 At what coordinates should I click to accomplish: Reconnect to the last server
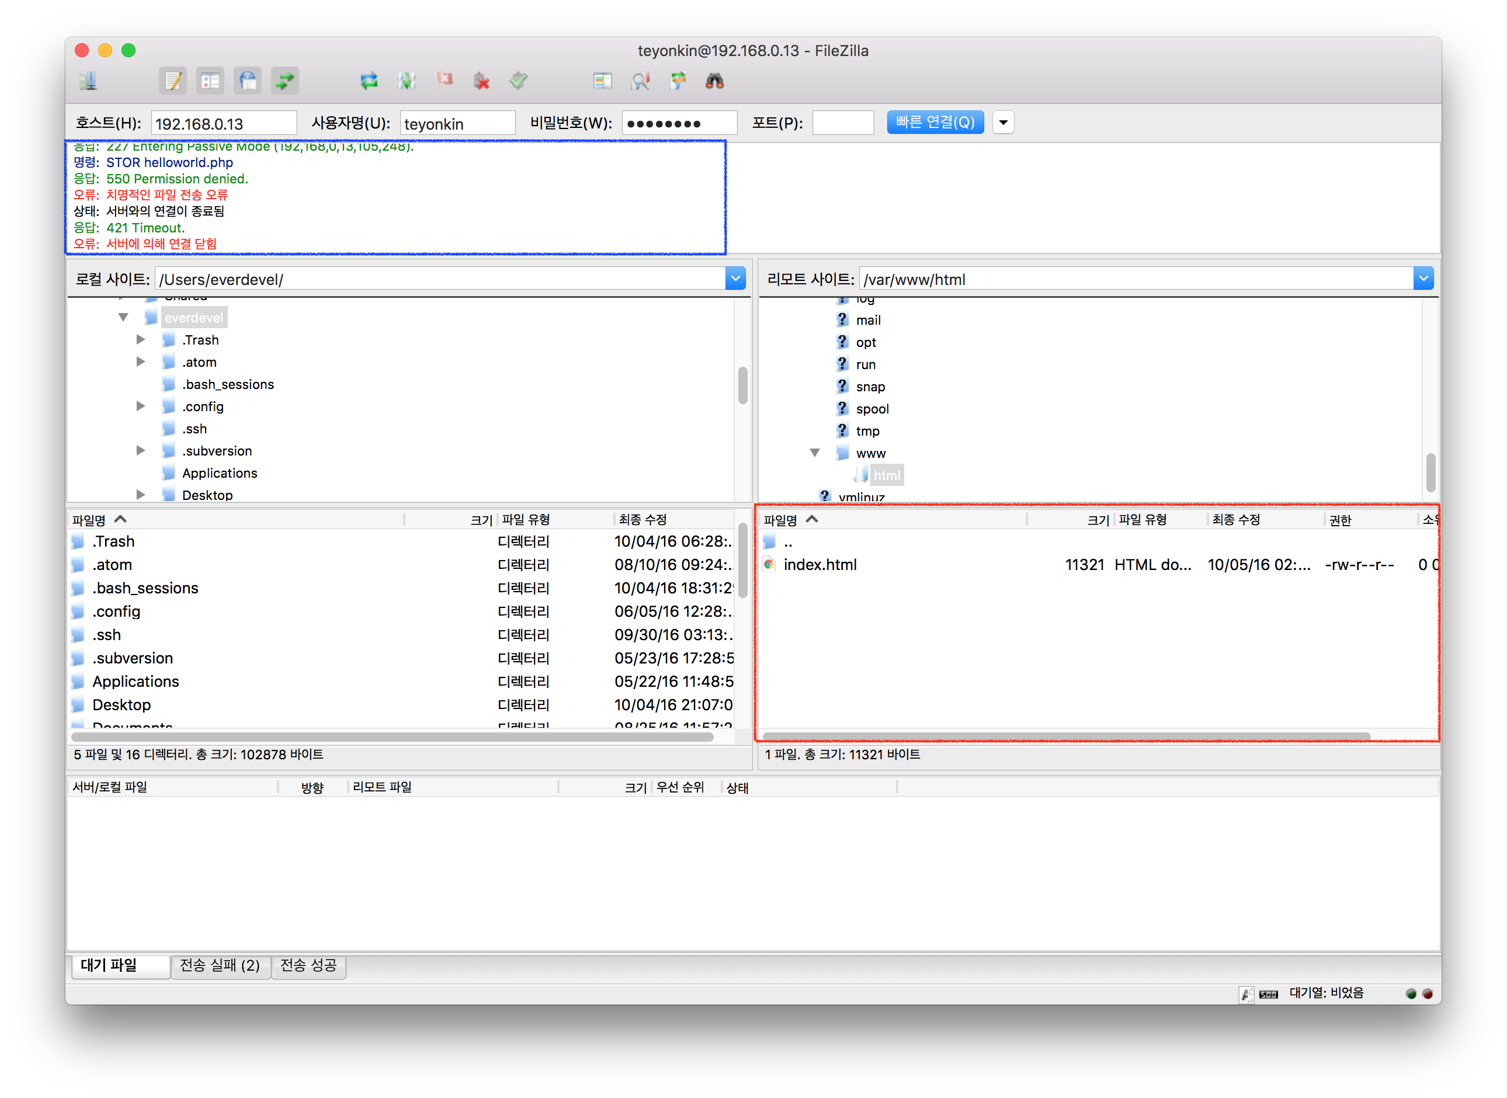[519, 81]
